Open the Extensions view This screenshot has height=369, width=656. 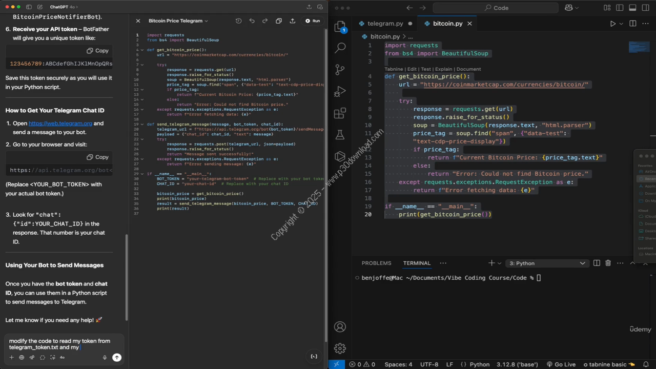pyautogui.click(x=340, y=113)
